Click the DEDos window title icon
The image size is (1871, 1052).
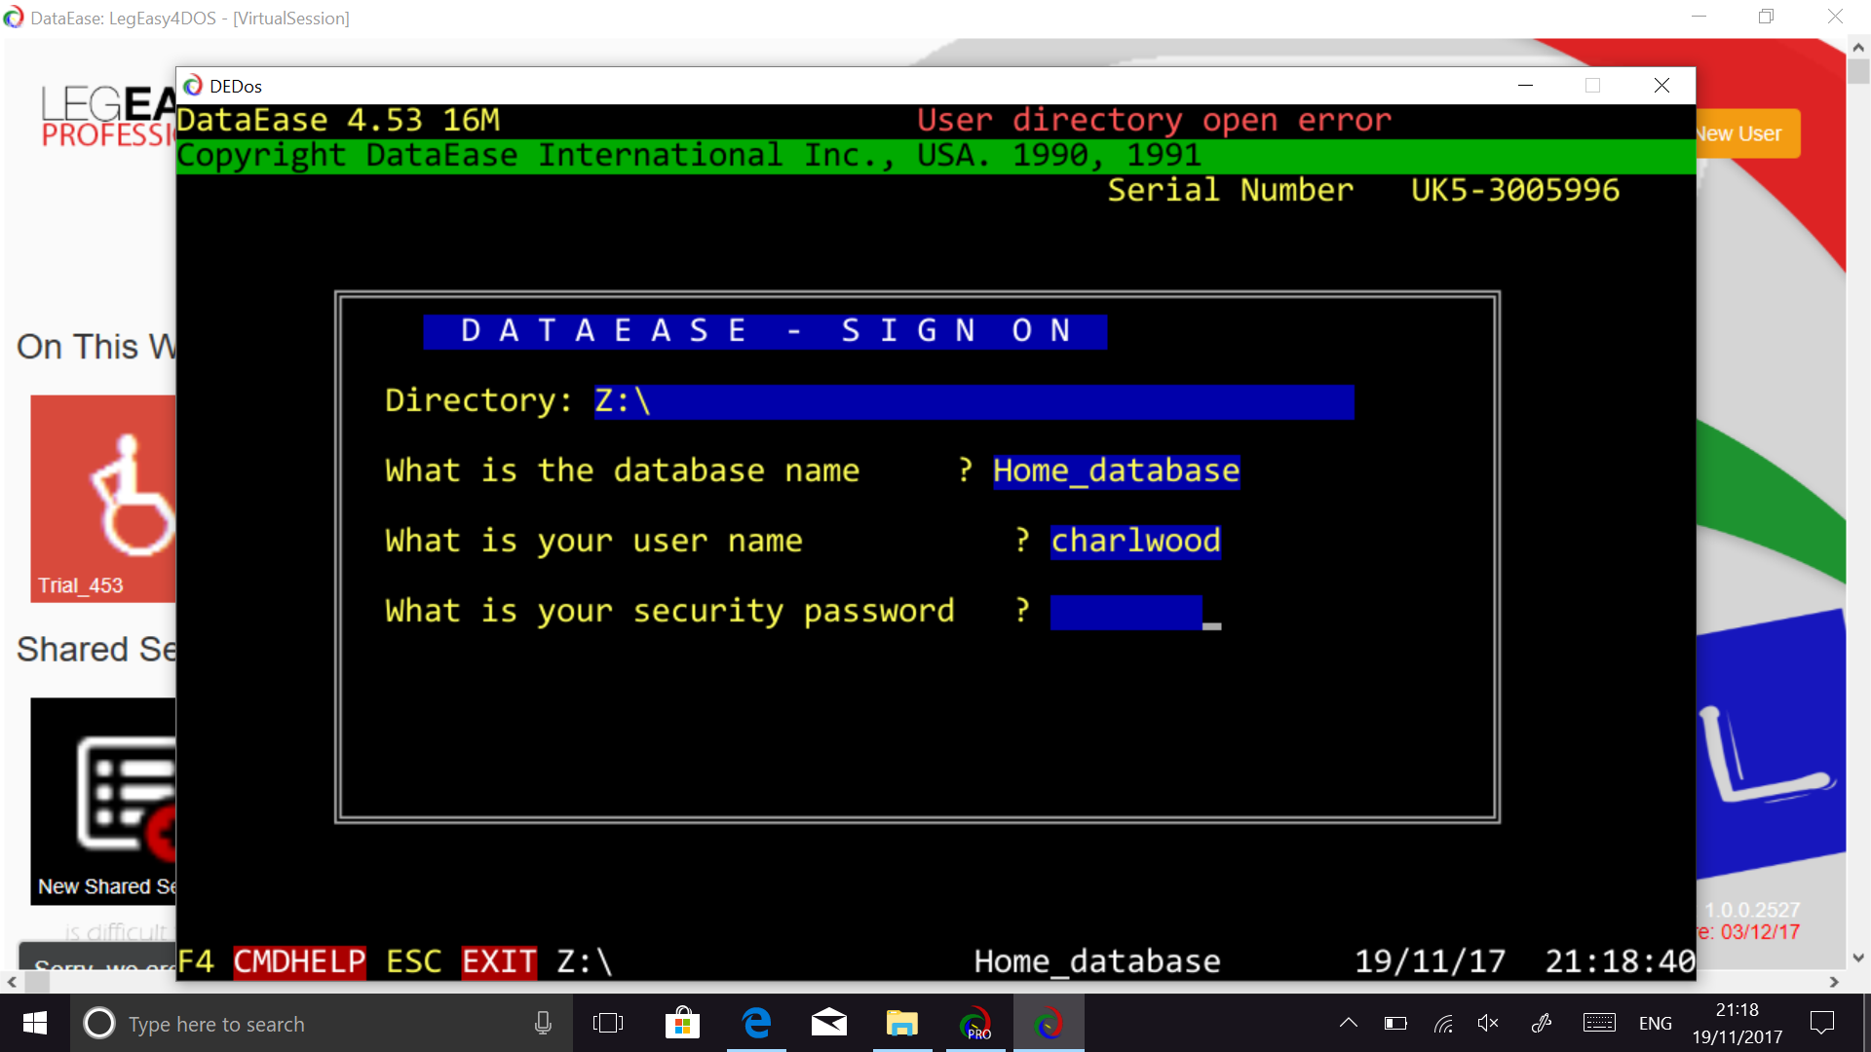pyautogui.click(x=193, y=86)
